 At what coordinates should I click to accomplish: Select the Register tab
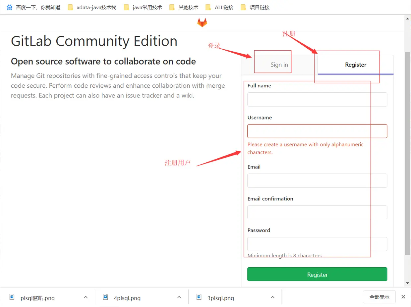click(356, 65)
